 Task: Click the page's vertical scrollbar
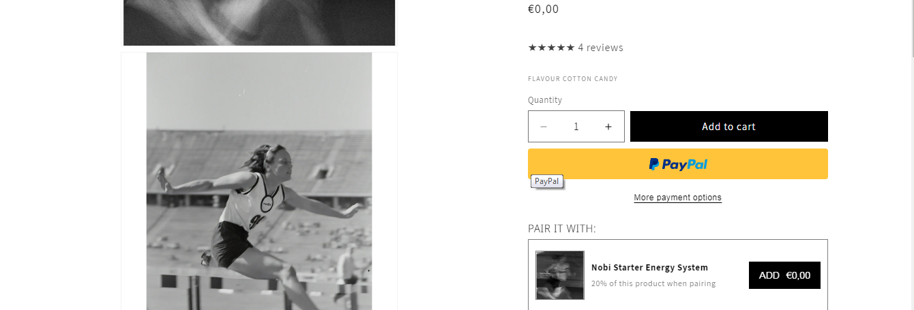910,155
